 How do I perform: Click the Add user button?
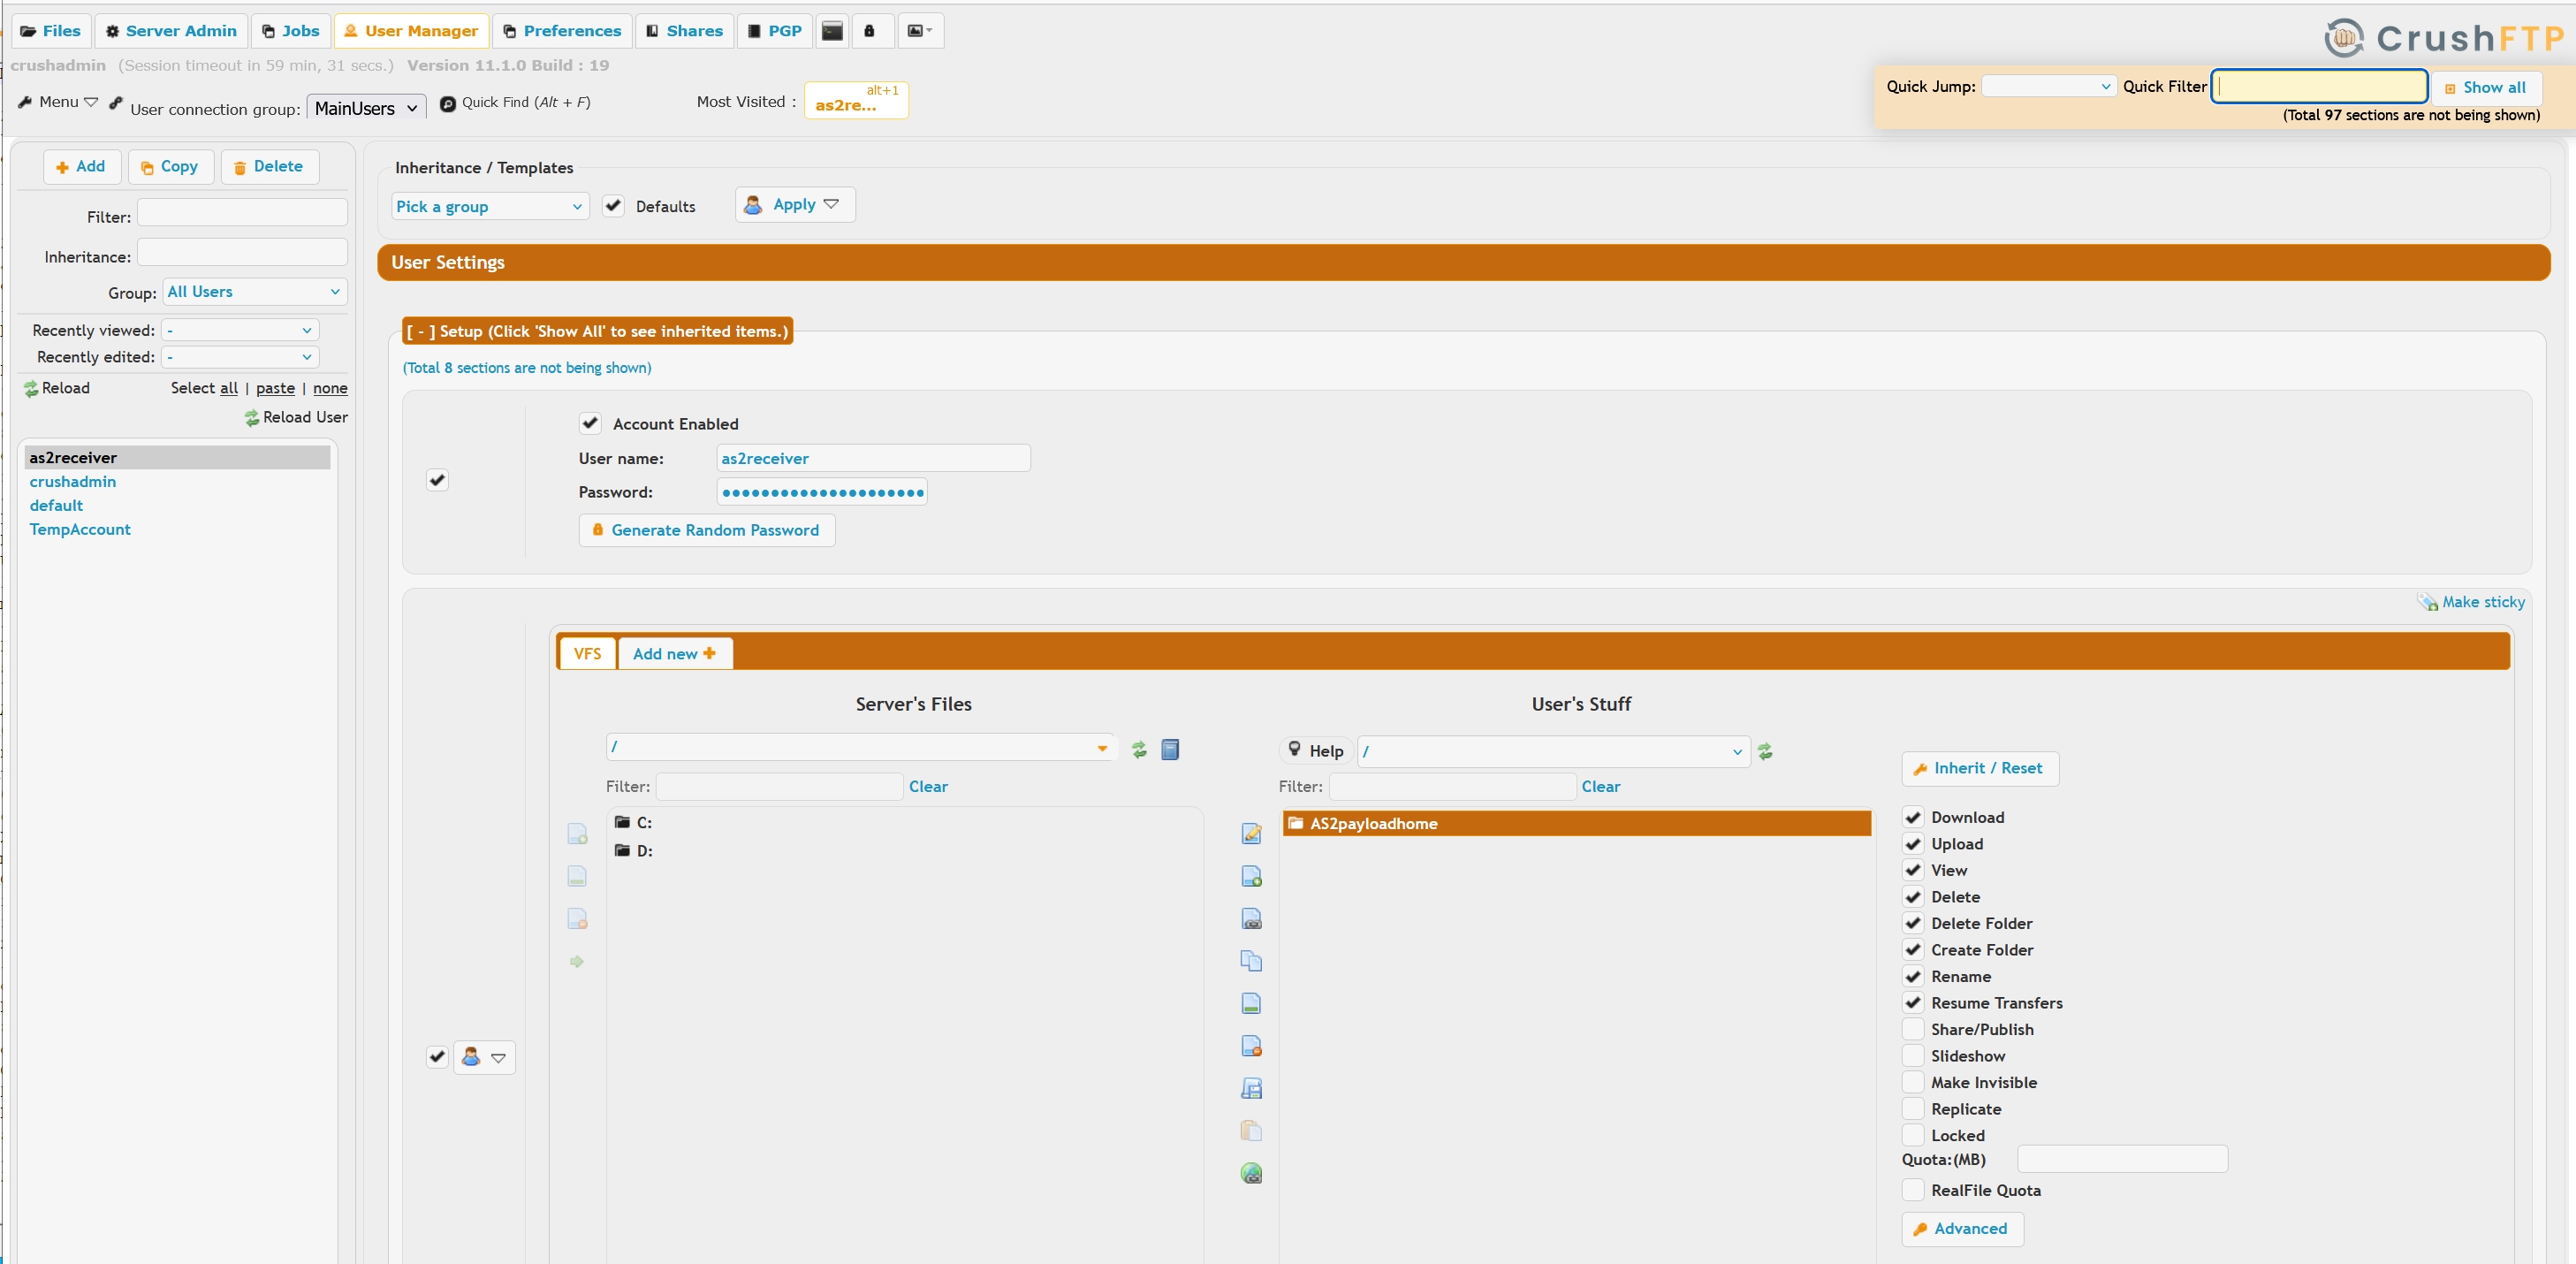coord(82,166)
